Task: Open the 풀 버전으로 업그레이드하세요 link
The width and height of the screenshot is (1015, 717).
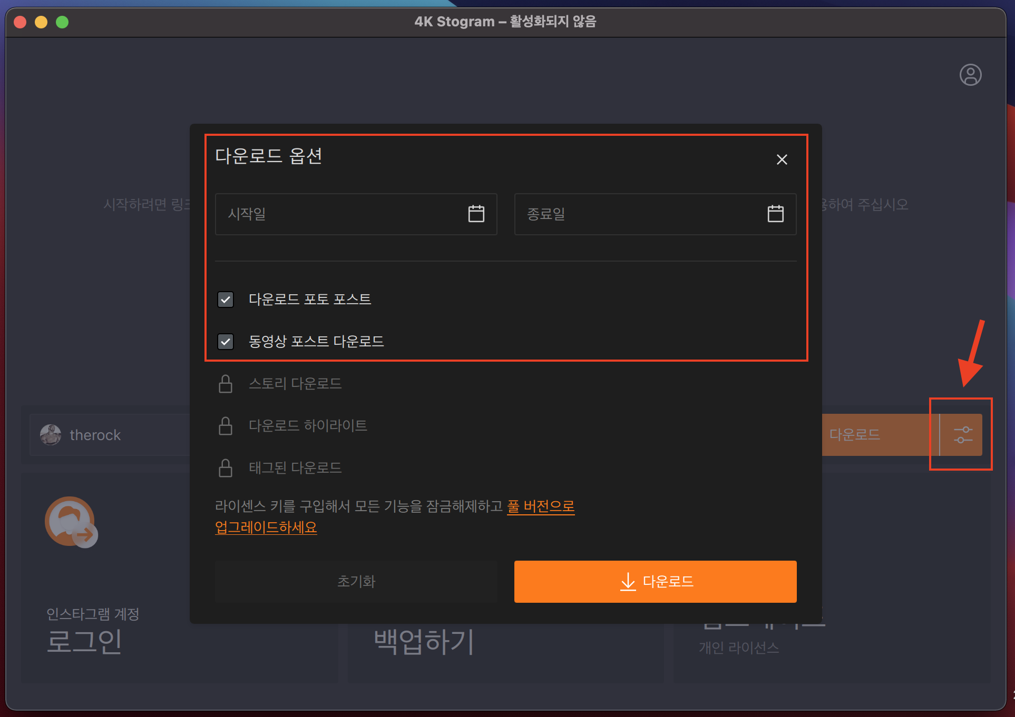Action: [x=540, y=506]
